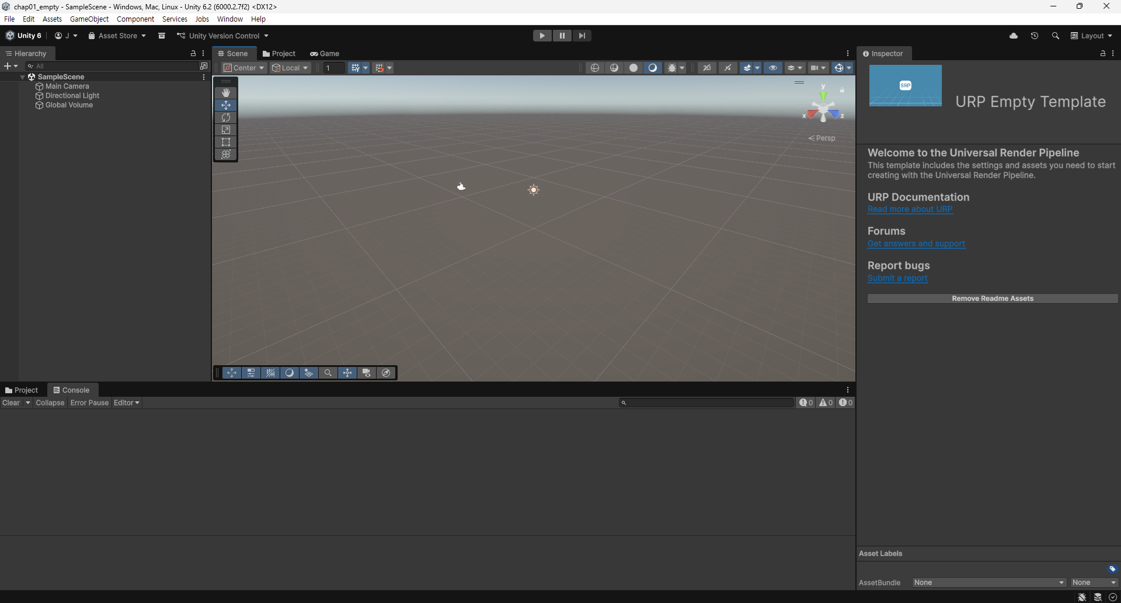Open the GameObject menu
1121x603 pixels.
point(89,19)
